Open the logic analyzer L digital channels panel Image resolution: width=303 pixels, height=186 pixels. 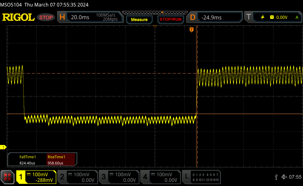pyautogui.click(x=202, y=177)
